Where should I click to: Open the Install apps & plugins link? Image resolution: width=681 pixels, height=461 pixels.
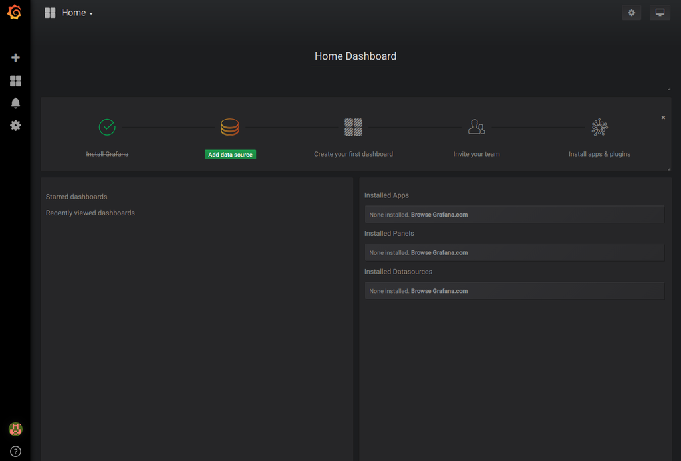[599, 154]
